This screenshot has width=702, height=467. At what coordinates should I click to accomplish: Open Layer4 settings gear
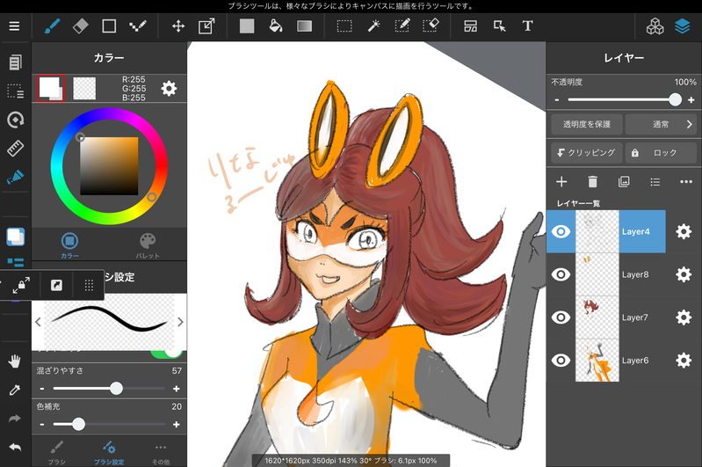[x=684, y=231]
